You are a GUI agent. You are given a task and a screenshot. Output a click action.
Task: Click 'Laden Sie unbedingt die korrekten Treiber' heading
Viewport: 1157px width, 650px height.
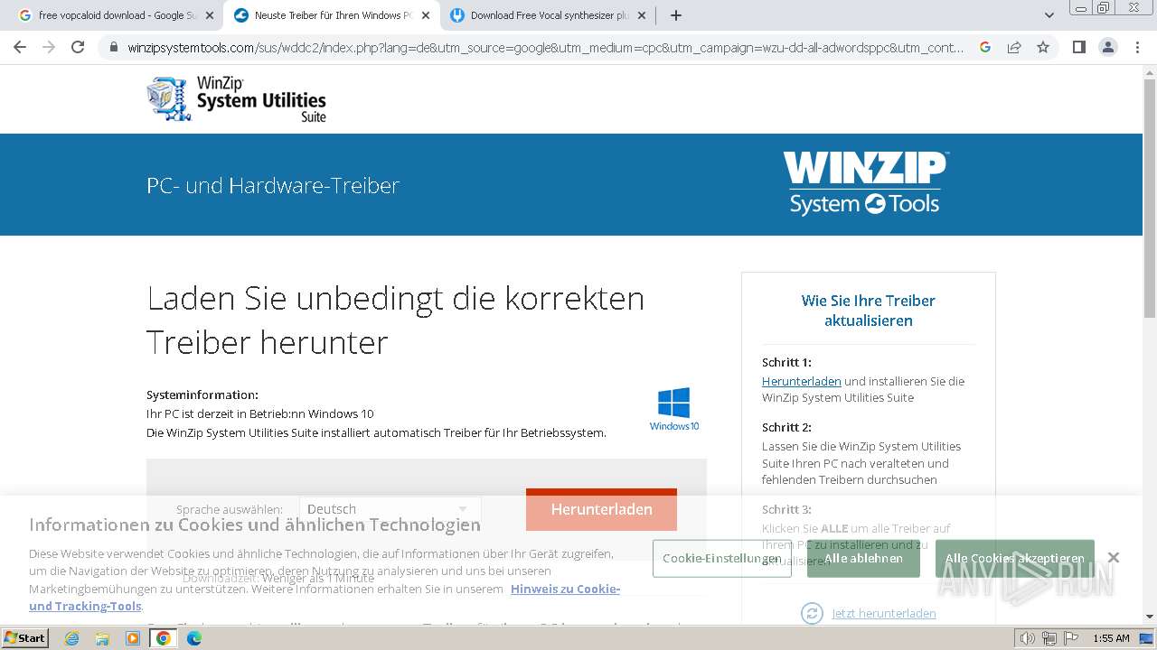396,320
